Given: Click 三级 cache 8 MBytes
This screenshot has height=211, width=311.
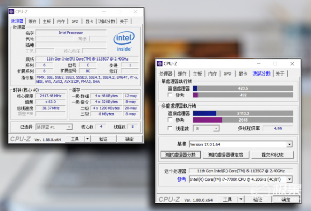Looking at the screenshot, I should coord(106,114).
